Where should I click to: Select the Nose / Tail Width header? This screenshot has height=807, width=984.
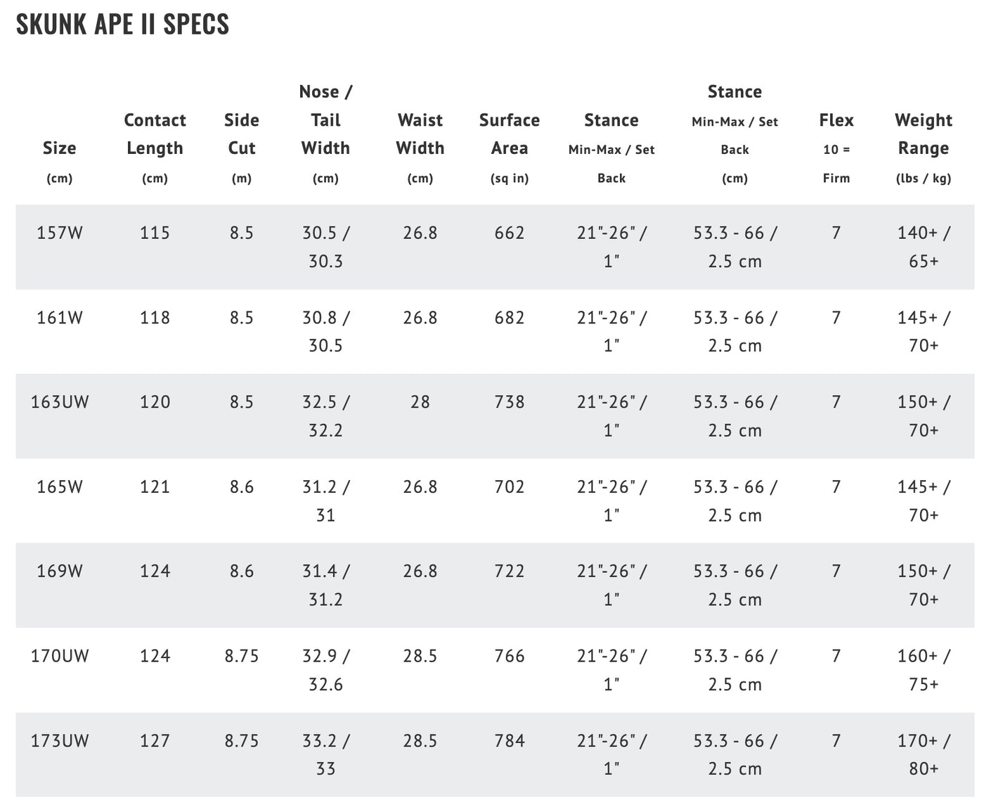pos(325,134)
